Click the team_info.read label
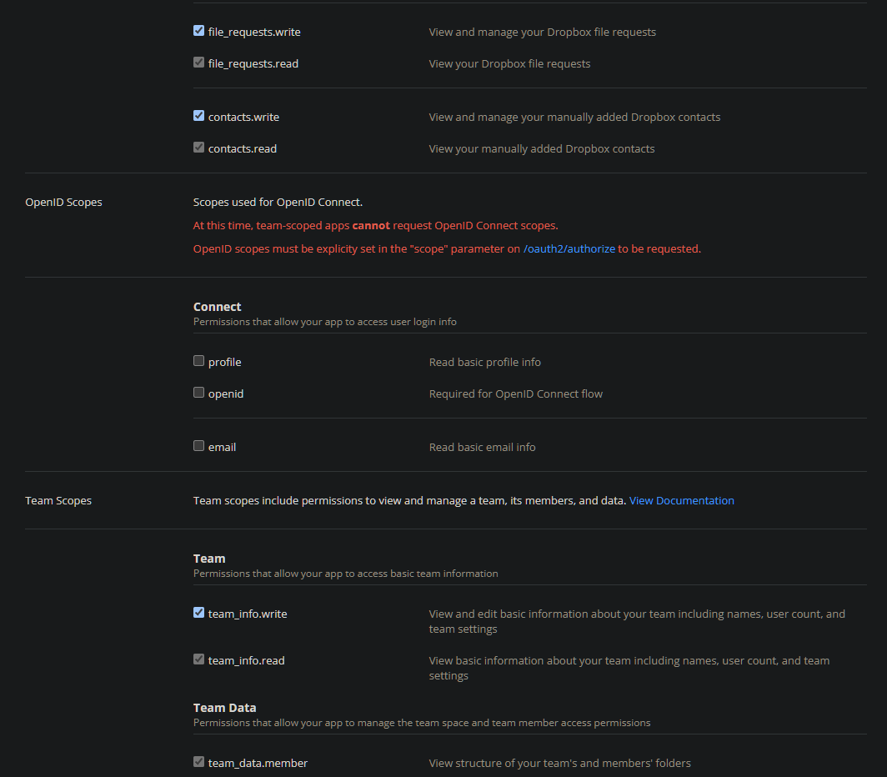This screenshot has height=777, width=887. pos(247,661)
